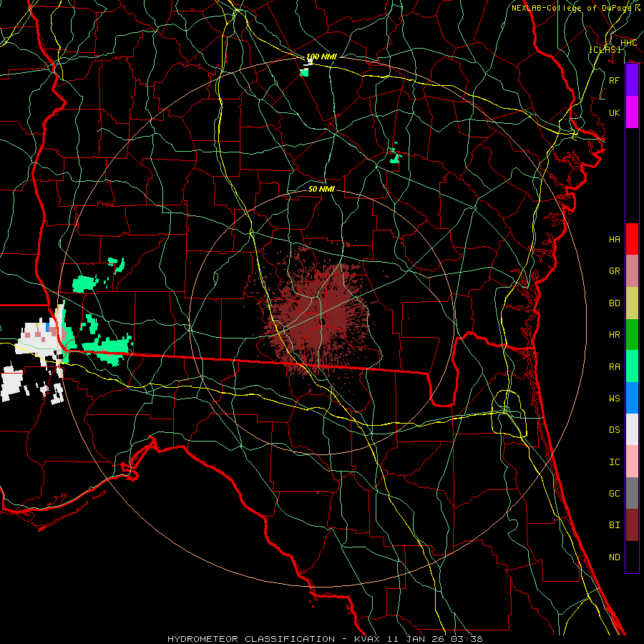
Task: Click the magenta UK color swatch
Action: pyautogui.click(x=632, y=112)
